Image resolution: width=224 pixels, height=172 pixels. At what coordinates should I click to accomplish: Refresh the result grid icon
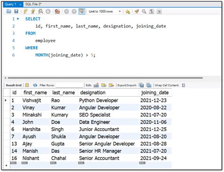(35, 85)
